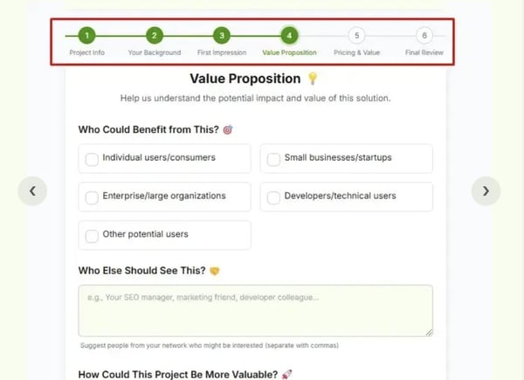The height and width of the screenshot is (380, 524).
Task: Click the Pricing & Value step label
Action: pyautogui.click(x=356, y=53)
